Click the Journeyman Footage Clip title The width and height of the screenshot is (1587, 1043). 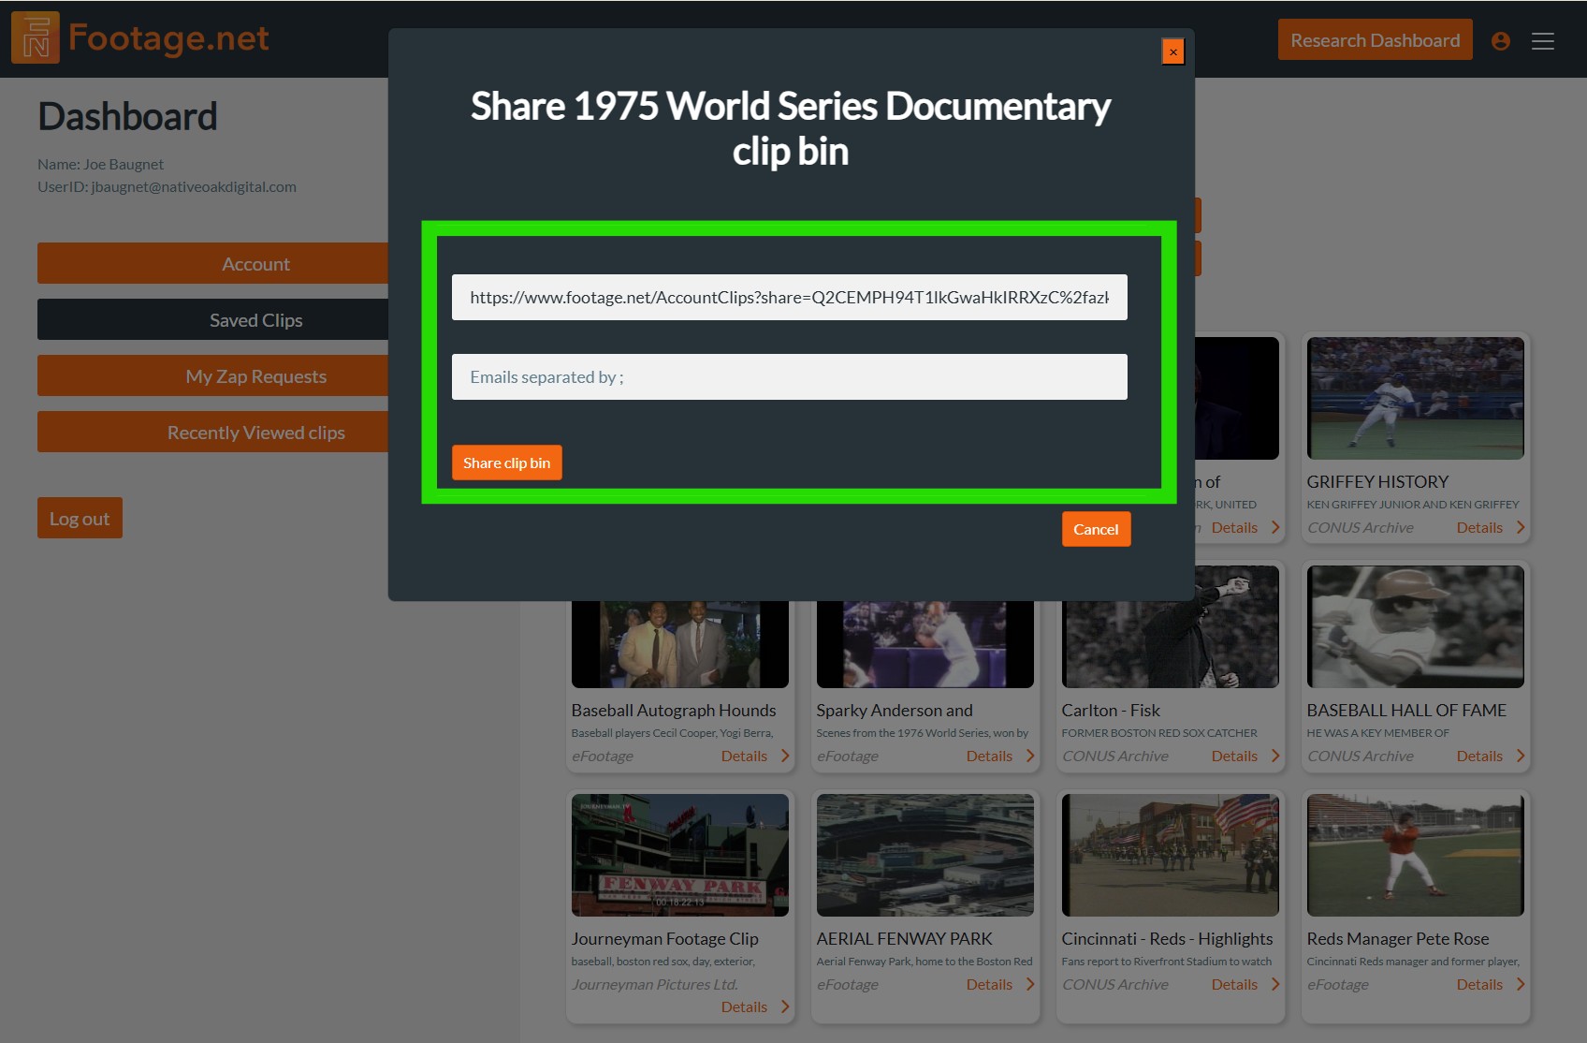[664, 938]
